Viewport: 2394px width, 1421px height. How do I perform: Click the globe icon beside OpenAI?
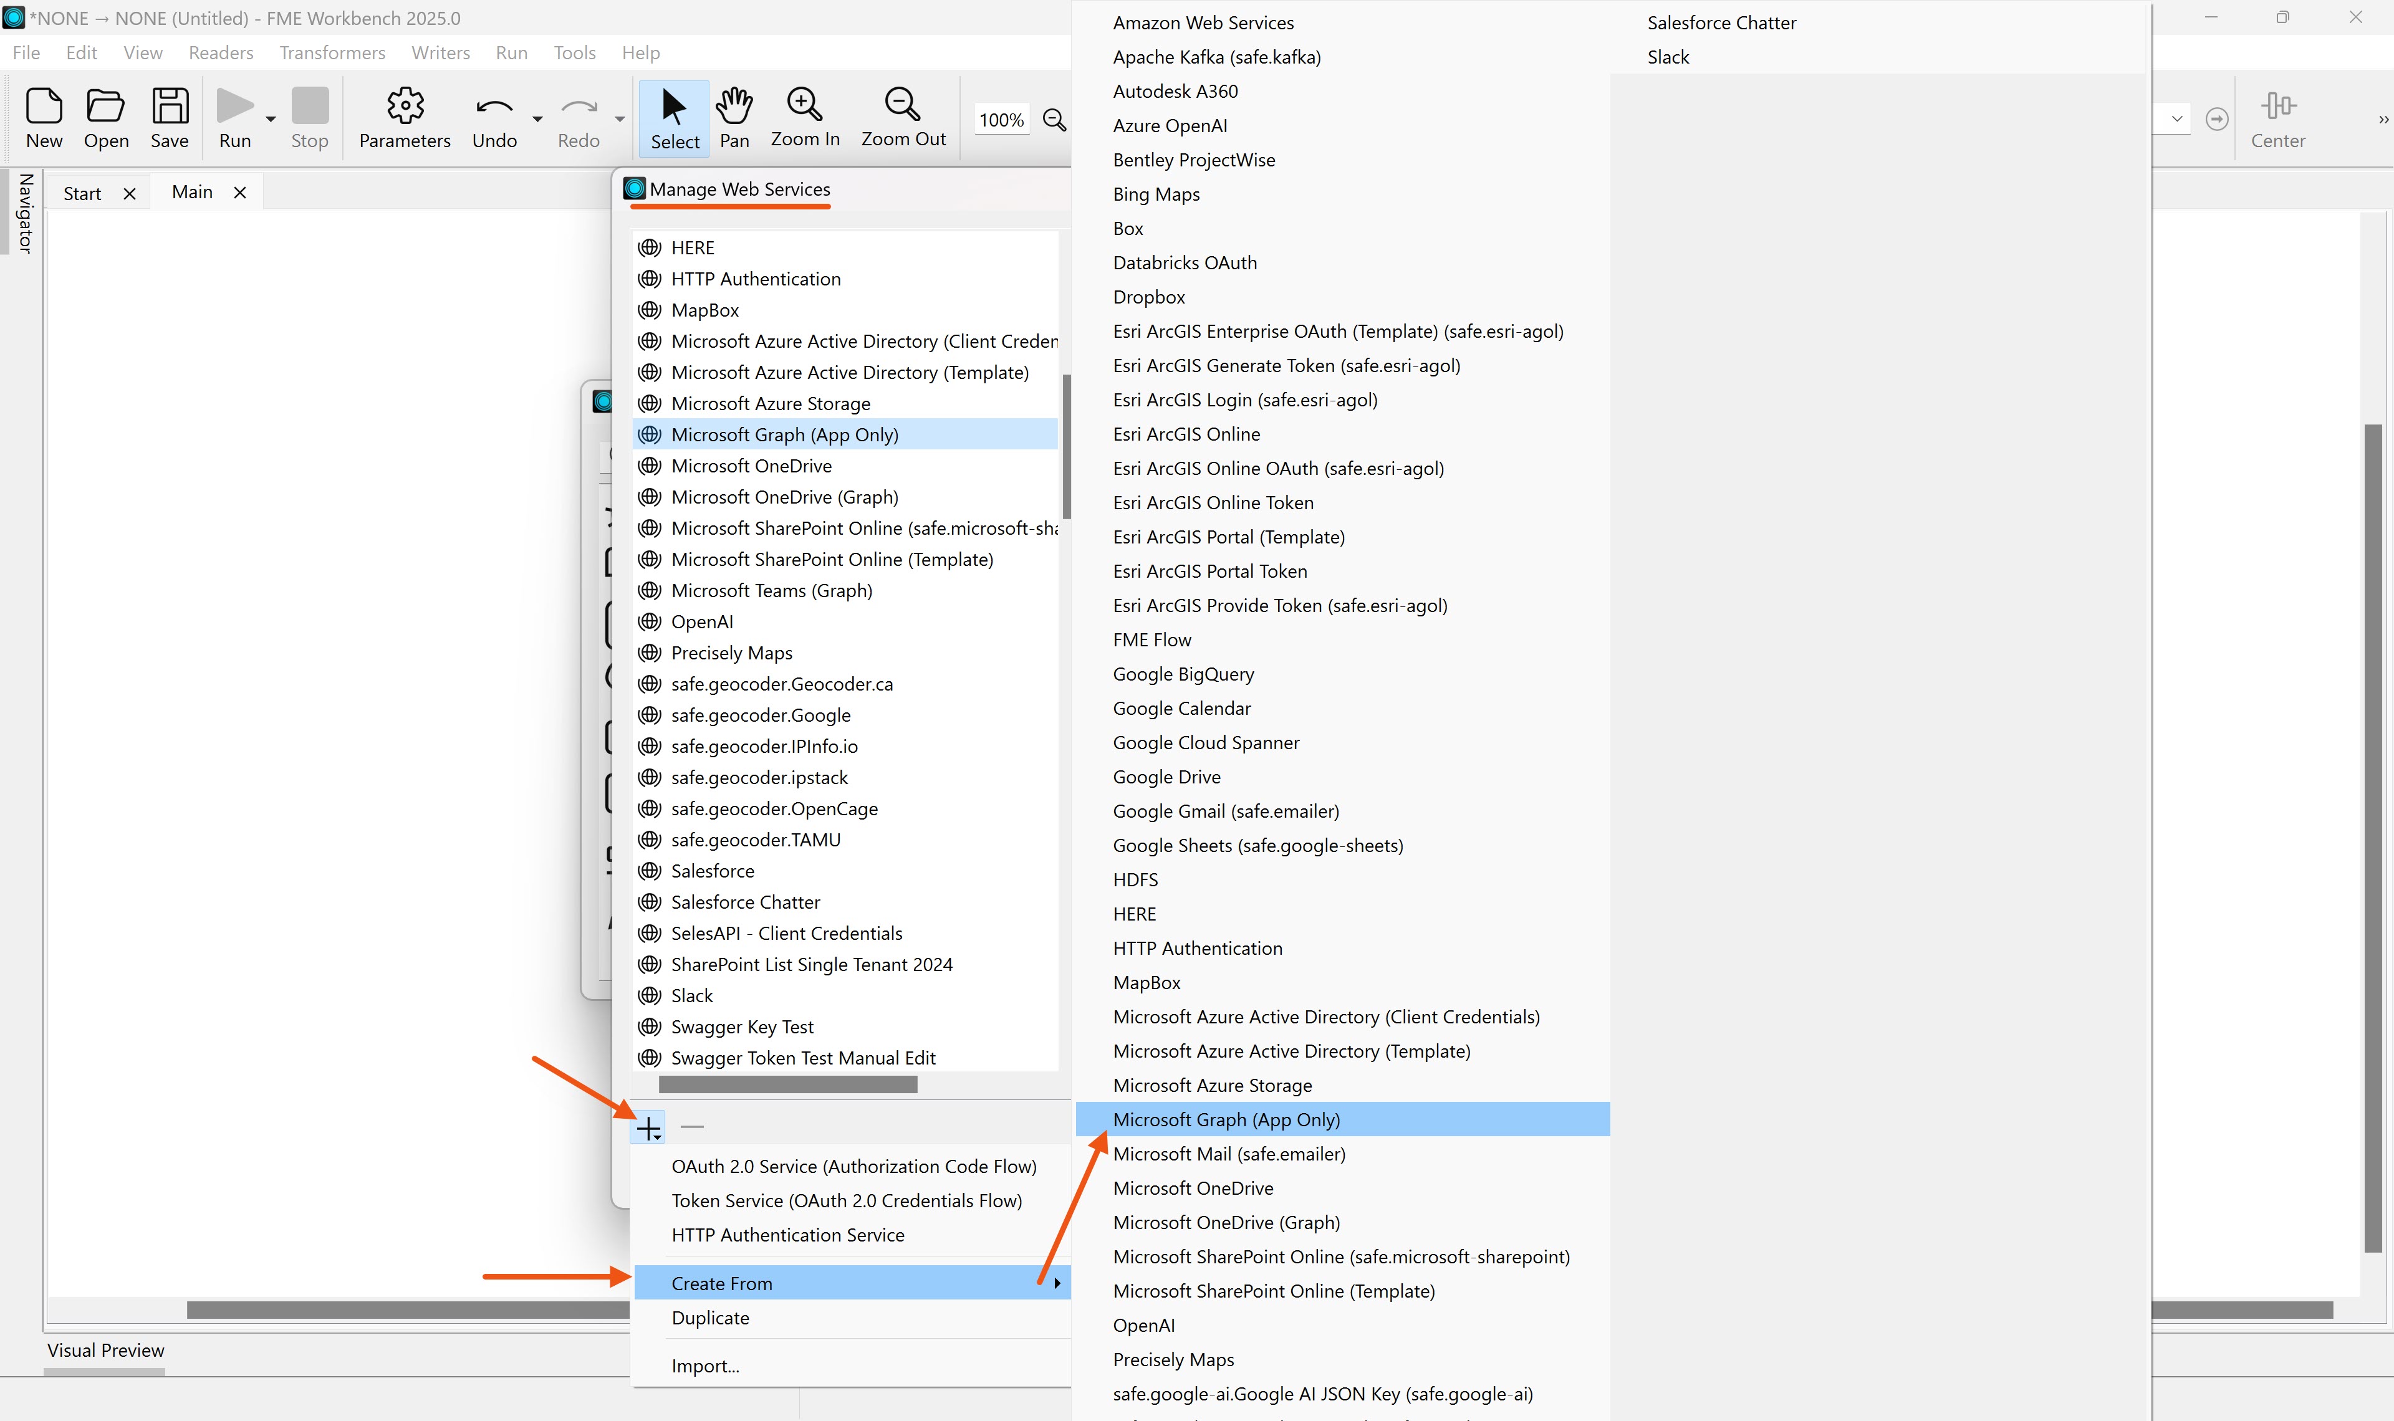pyautogui.click(x=650, y=621)
